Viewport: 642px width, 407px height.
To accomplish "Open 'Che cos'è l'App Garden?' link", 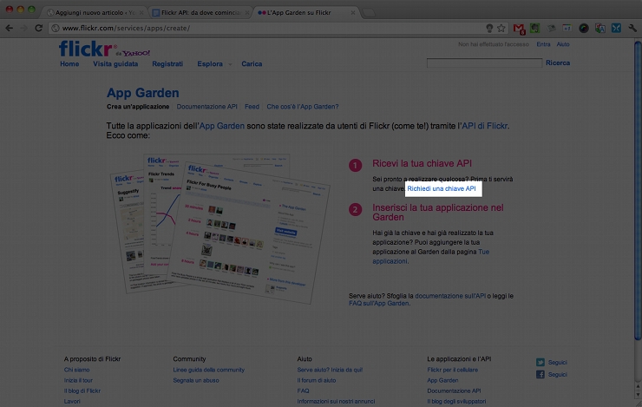I will 303,107.
